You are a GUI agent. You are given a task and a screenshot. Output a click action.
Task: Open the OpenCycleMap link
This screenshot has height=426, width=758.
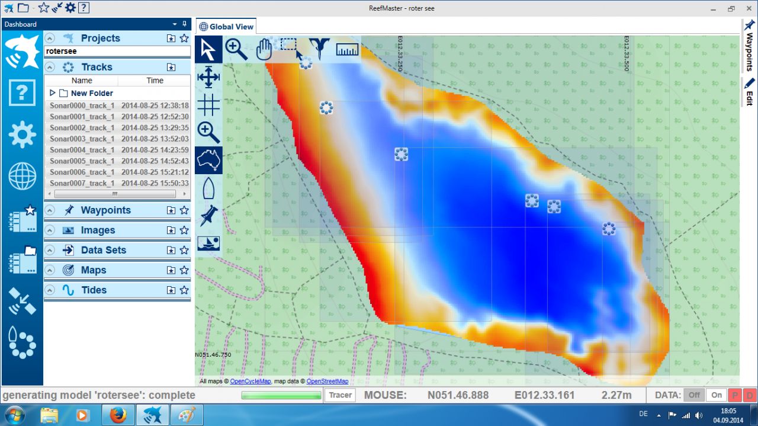click(x=250, y=382)
